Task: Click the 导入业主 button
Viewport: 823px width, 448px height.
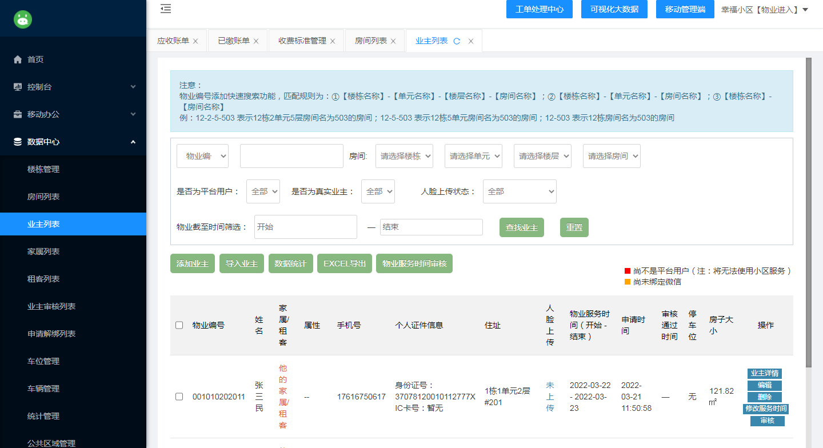Action: 242,264
